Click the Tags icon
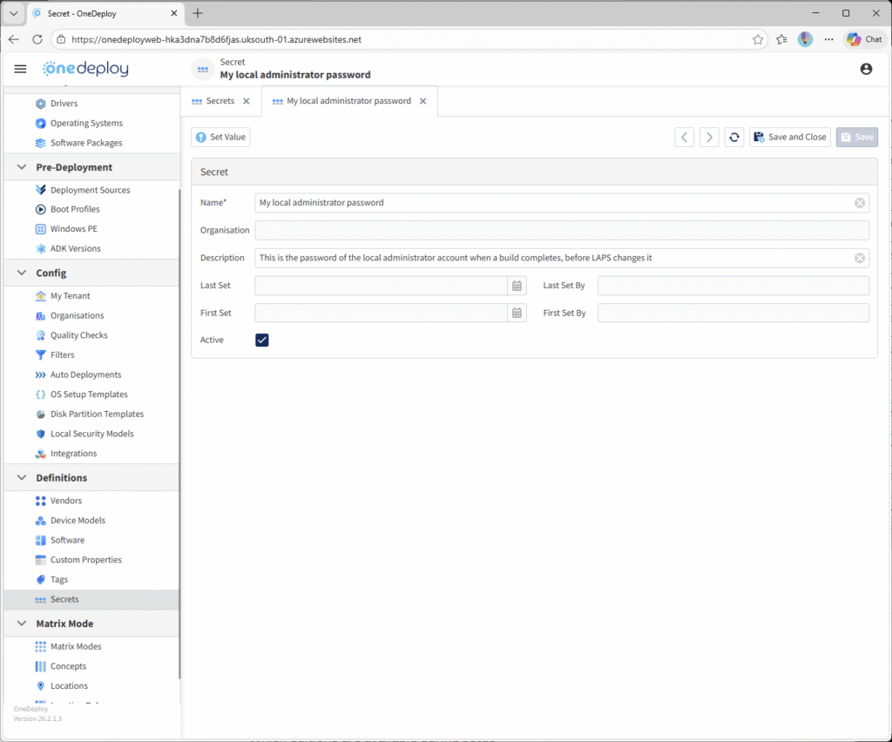The height and width of the screenshot is (742, 892). pyautogui.click(x=40, y=579)
